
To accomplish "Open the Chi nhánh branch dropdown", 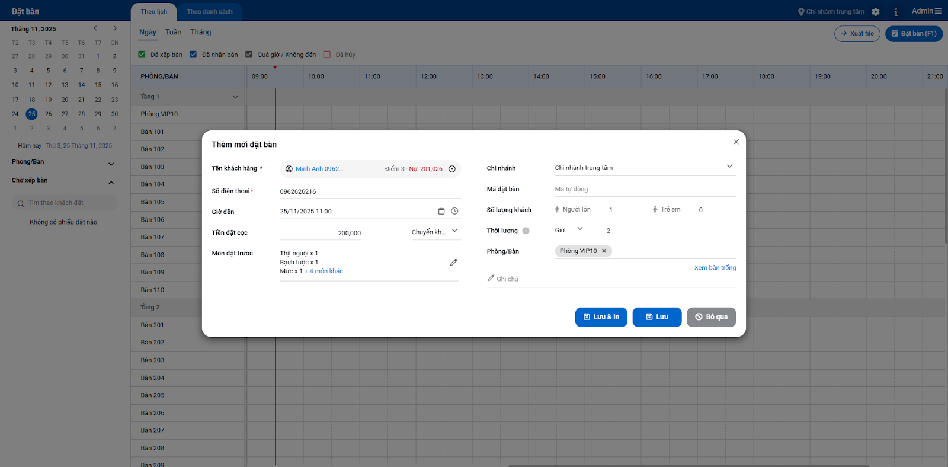I will (x=729, y=167).
